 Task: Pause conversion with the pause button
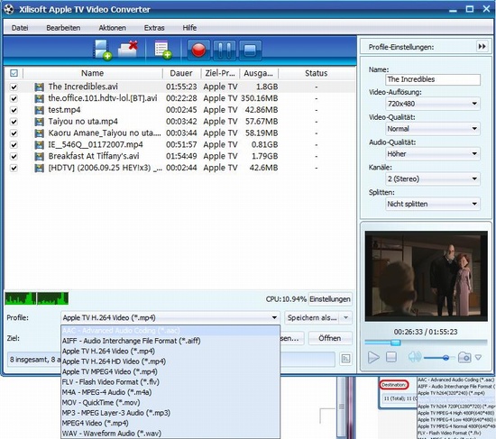(x=225, y=50)
